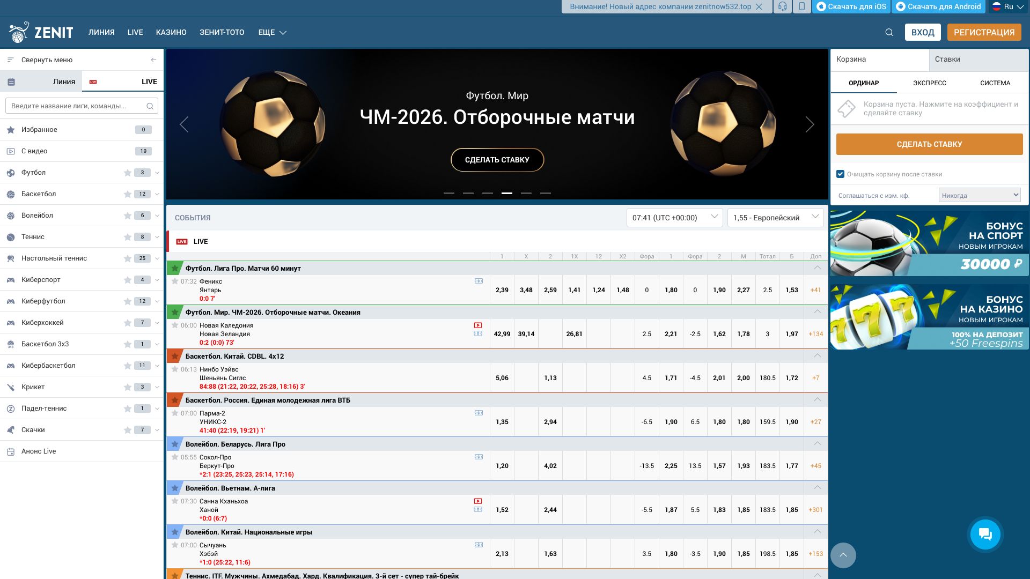Open КАЗИНО in the main menu
Viewport: 1030px width, 579px height.
point(171,33)
